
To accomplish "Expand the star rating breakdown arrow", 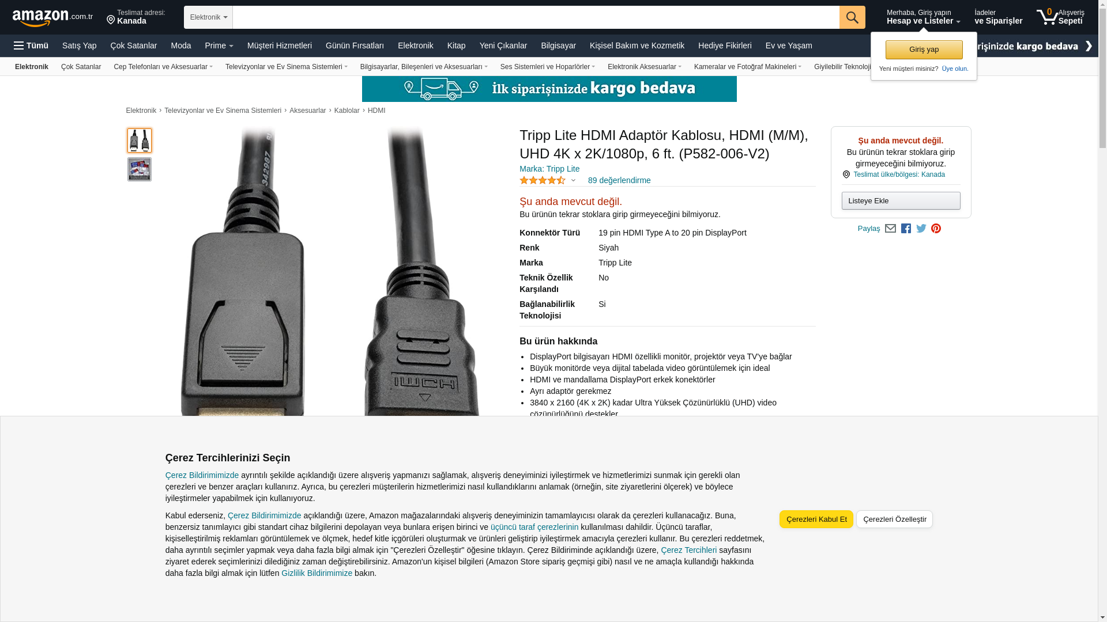I will [573, 180].
